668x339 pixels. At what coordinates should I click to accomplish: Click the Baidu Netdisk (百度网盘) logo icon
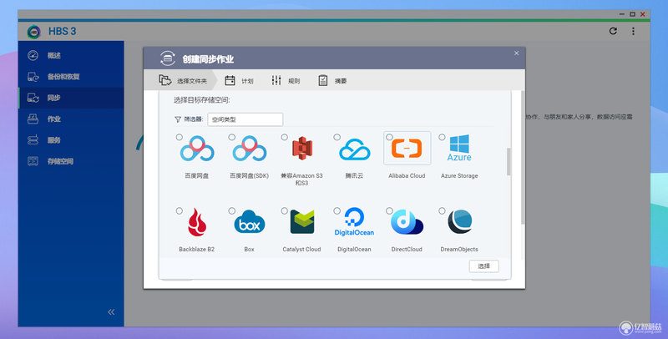197,148
